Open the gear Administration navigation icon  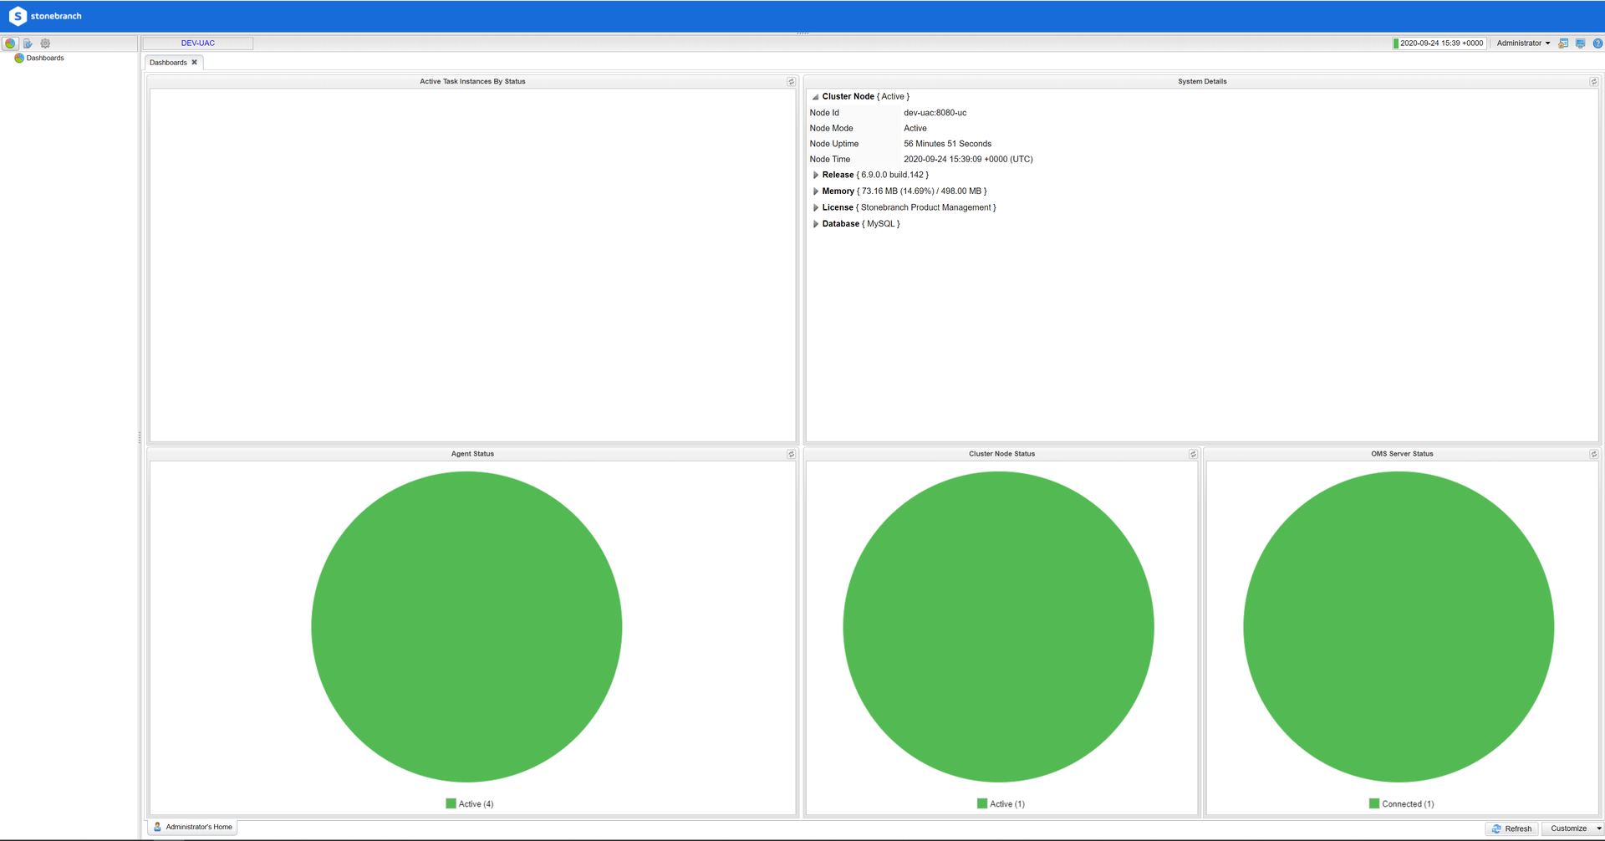pyautogui.click(x=45, y=43)
